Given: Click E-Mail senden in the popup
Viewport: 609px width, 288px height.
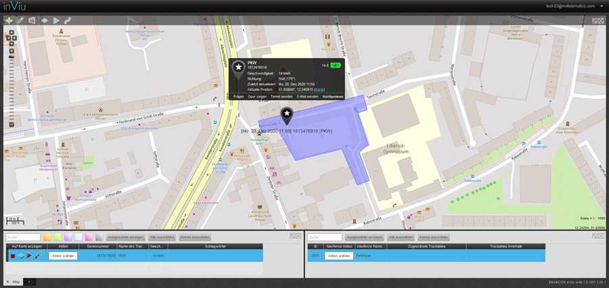Looking at the screenshot, I should pos(307,96).
